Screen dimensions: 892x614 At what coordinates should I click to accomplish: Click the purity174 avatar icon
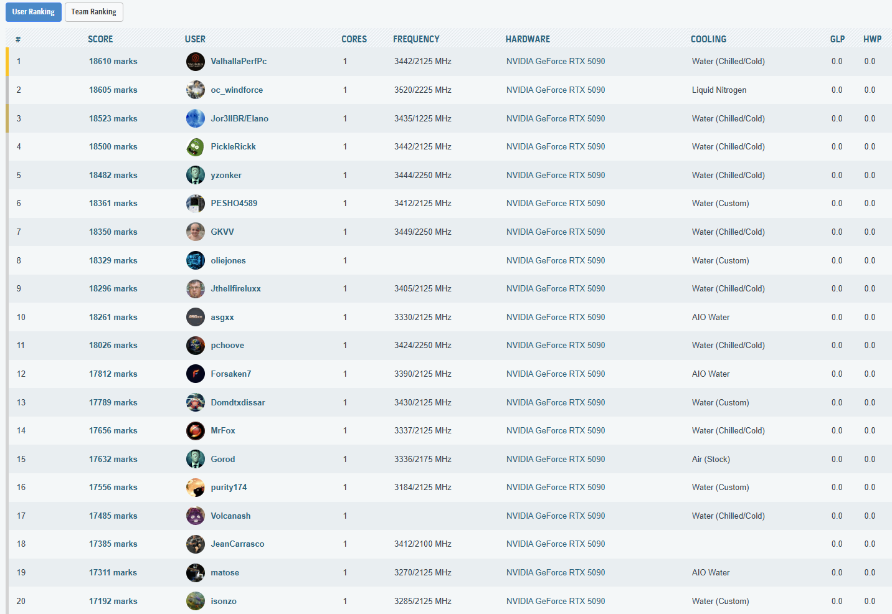195,487
